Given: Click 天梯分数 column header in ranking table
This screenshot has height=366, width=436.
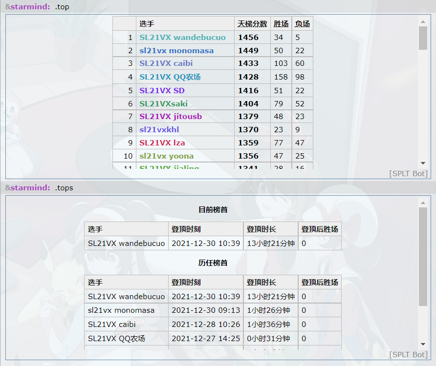Looking at the screenshot, I should 252,24.
